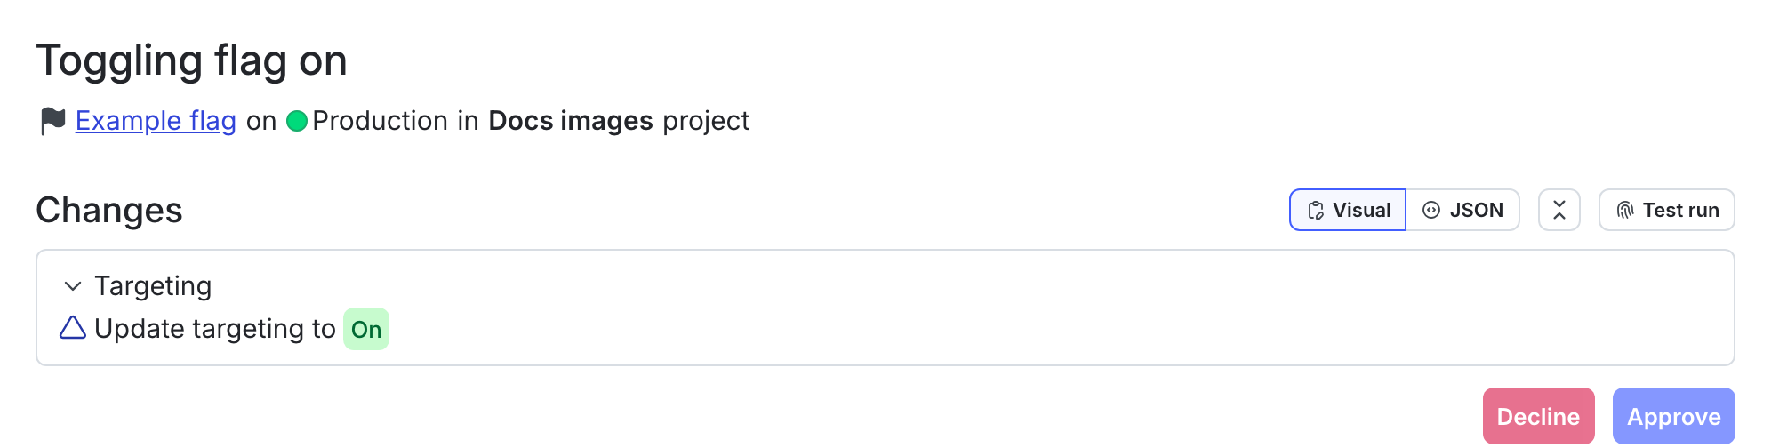The image size is (1771, 448).
Task: Click the Targeting section label
Action: point(153,286)
